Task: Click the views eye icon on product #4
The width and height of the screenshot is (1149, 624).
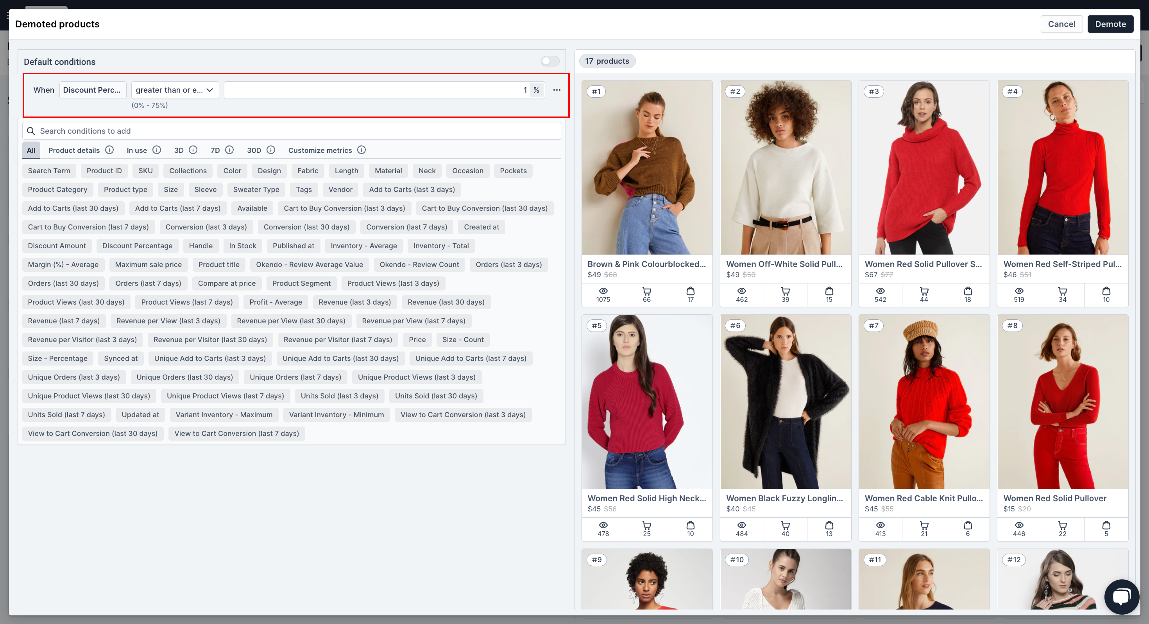Action: (1019, 291)
